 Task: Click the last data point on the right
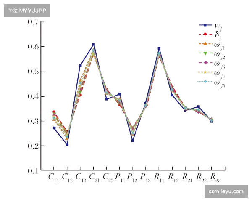(x=212, y=120)
